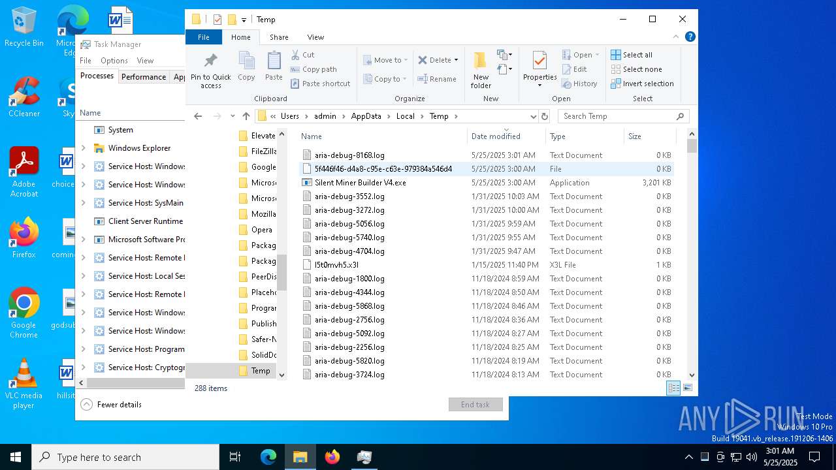
Task: Expand Windows Explorer process in Task Manager
Action: click(83, 148)
